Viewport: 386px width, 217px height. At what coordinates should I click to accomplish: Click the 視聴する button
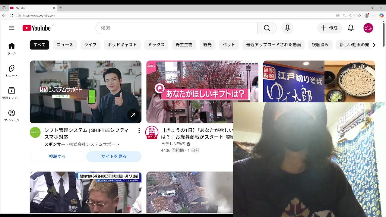57,156
